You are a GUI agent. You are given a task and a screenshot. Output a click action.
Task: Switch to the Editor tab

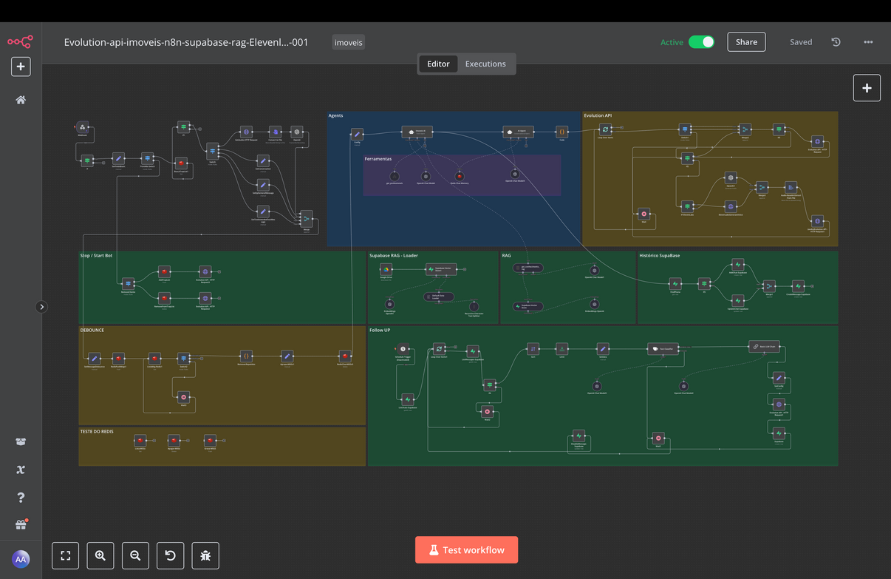click(438, 64)
